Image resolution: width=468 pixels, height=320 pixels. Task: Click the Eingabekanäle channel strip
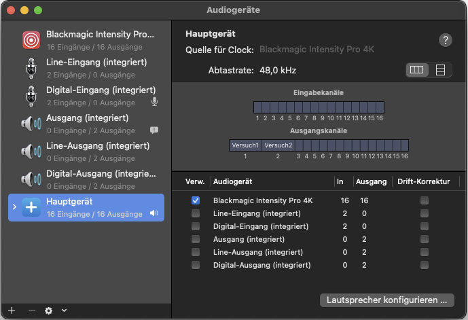coord(319,107)
